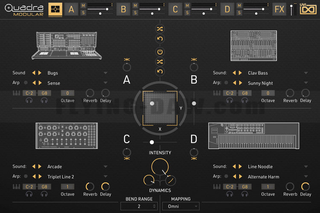Click layer B high key G8 field
This screenshot has height=213, width=320.
245,93
